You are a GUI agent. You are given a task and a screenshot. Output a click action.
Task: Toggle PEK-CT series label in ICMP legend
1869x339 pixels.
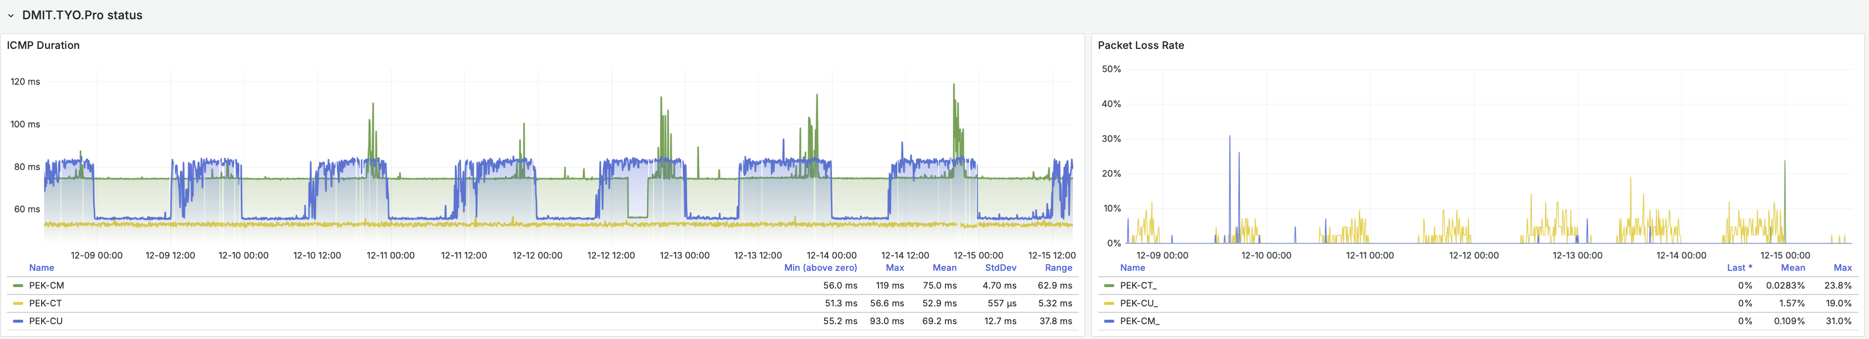coord(45,303)
